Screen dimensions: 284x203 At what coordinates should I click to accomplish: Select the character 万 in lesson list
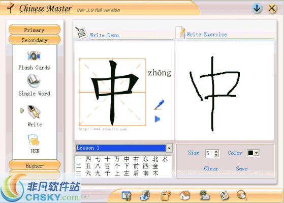coord(117,159)
